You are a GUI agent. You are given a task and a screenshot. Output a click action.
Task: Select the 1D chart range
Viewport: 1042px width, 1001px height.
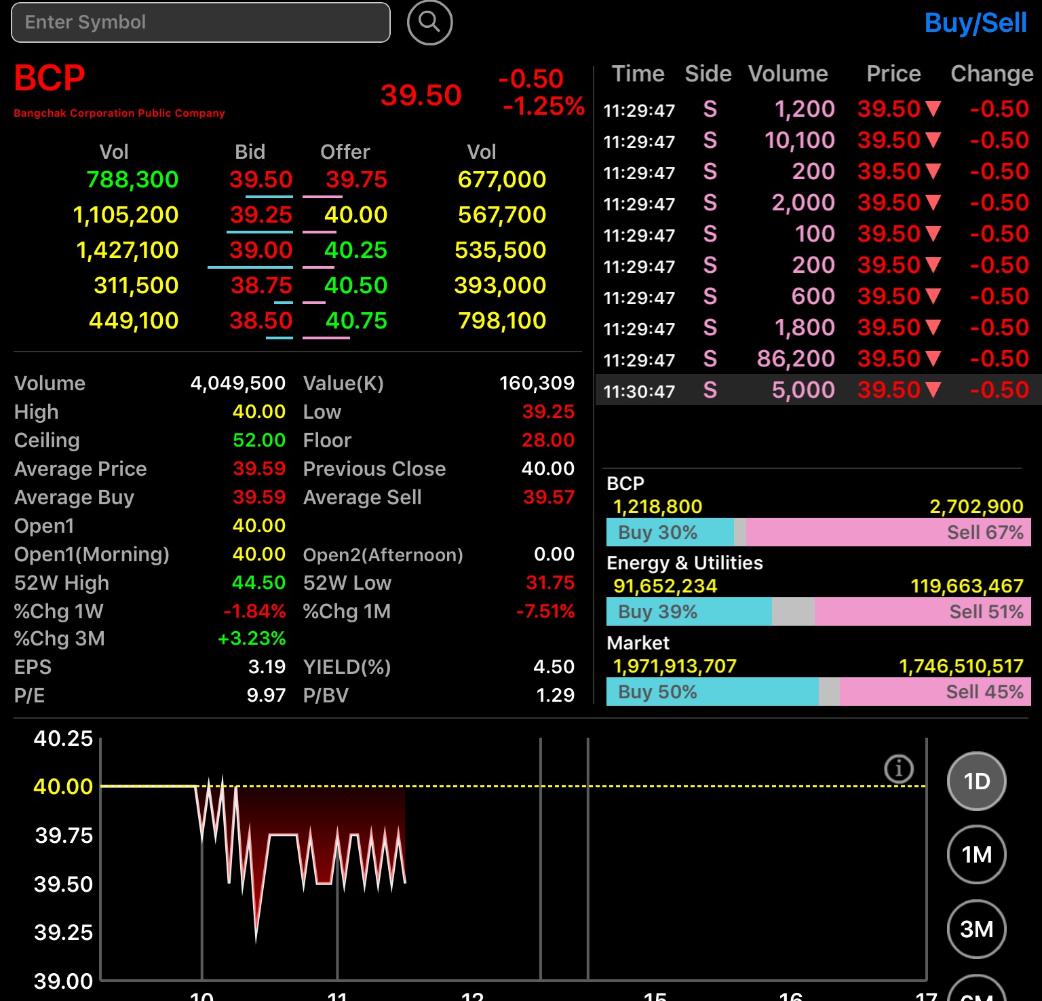(976, 781)
